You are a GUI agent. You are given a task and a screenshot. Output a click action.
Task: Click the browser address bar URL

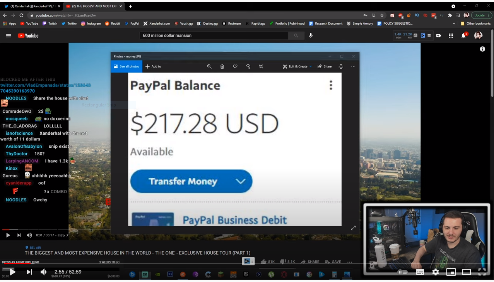tap(66, 15)
